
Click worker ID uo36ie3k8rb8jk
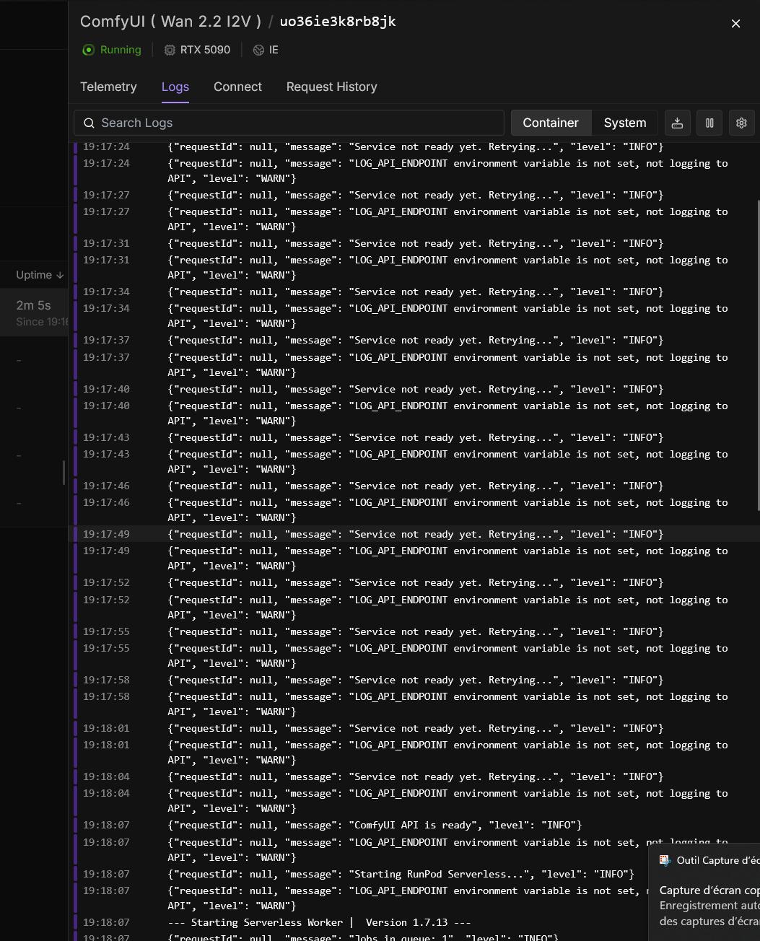(338, 22)
